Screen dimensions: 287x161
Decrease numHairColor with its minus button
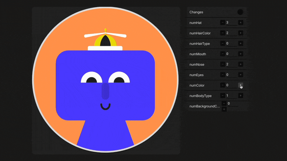222,33
